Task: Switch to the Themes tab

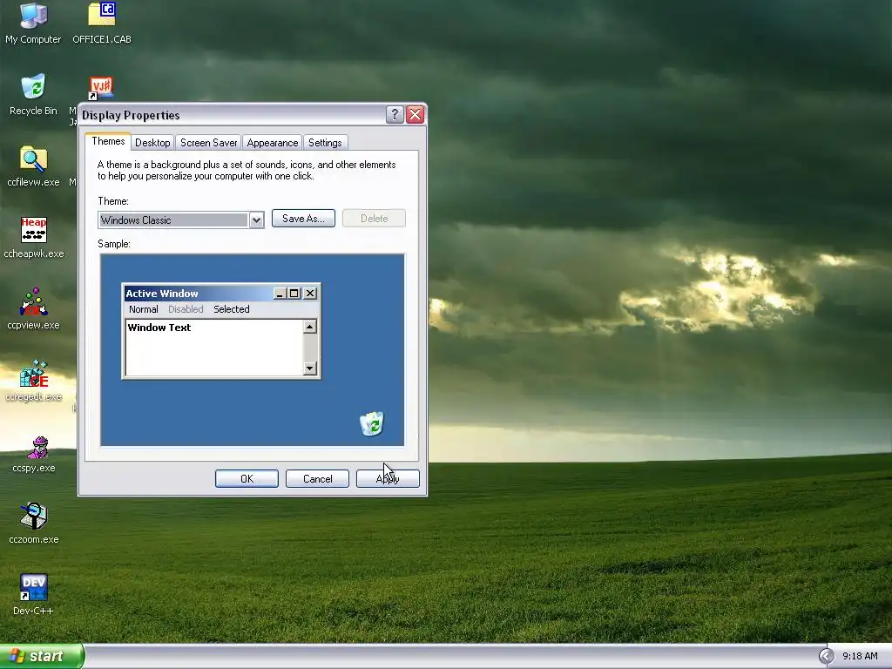Action: [x=108, y=141]
